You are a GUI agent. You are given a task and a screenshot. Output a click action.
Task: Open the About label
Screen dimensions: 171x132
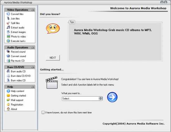click(14, 109)
